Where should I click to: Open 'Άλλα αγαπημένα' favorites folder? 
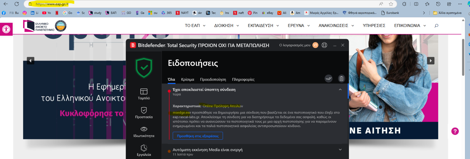click(447, 13)
